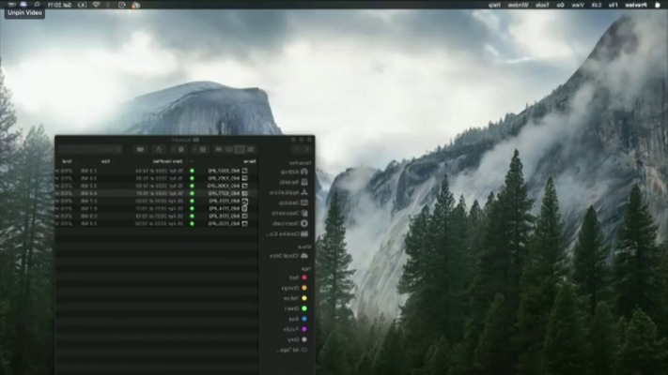Viewport: 668px width, 375px height.
Task: Click the Unpin Video button
Action: (25, 13)
